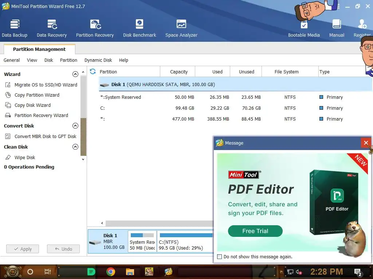Select C:(NTFS) block in disk map

185,242
